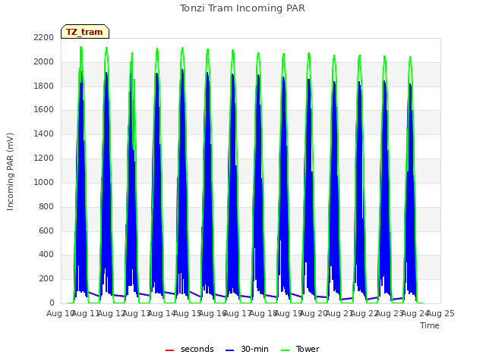Click the 1200 y-axis tick value
The width and height of the screenshot is (486, 364).
[44, 158]
